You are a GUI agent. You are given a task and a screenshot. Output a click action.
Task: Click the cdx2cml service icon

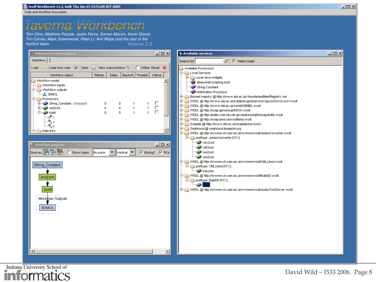pyautogui.click(x=199, y=142)
